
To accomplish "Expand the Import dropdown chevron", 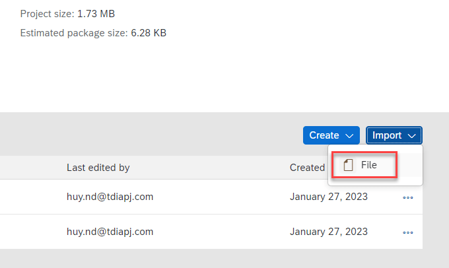I will 412,135.
